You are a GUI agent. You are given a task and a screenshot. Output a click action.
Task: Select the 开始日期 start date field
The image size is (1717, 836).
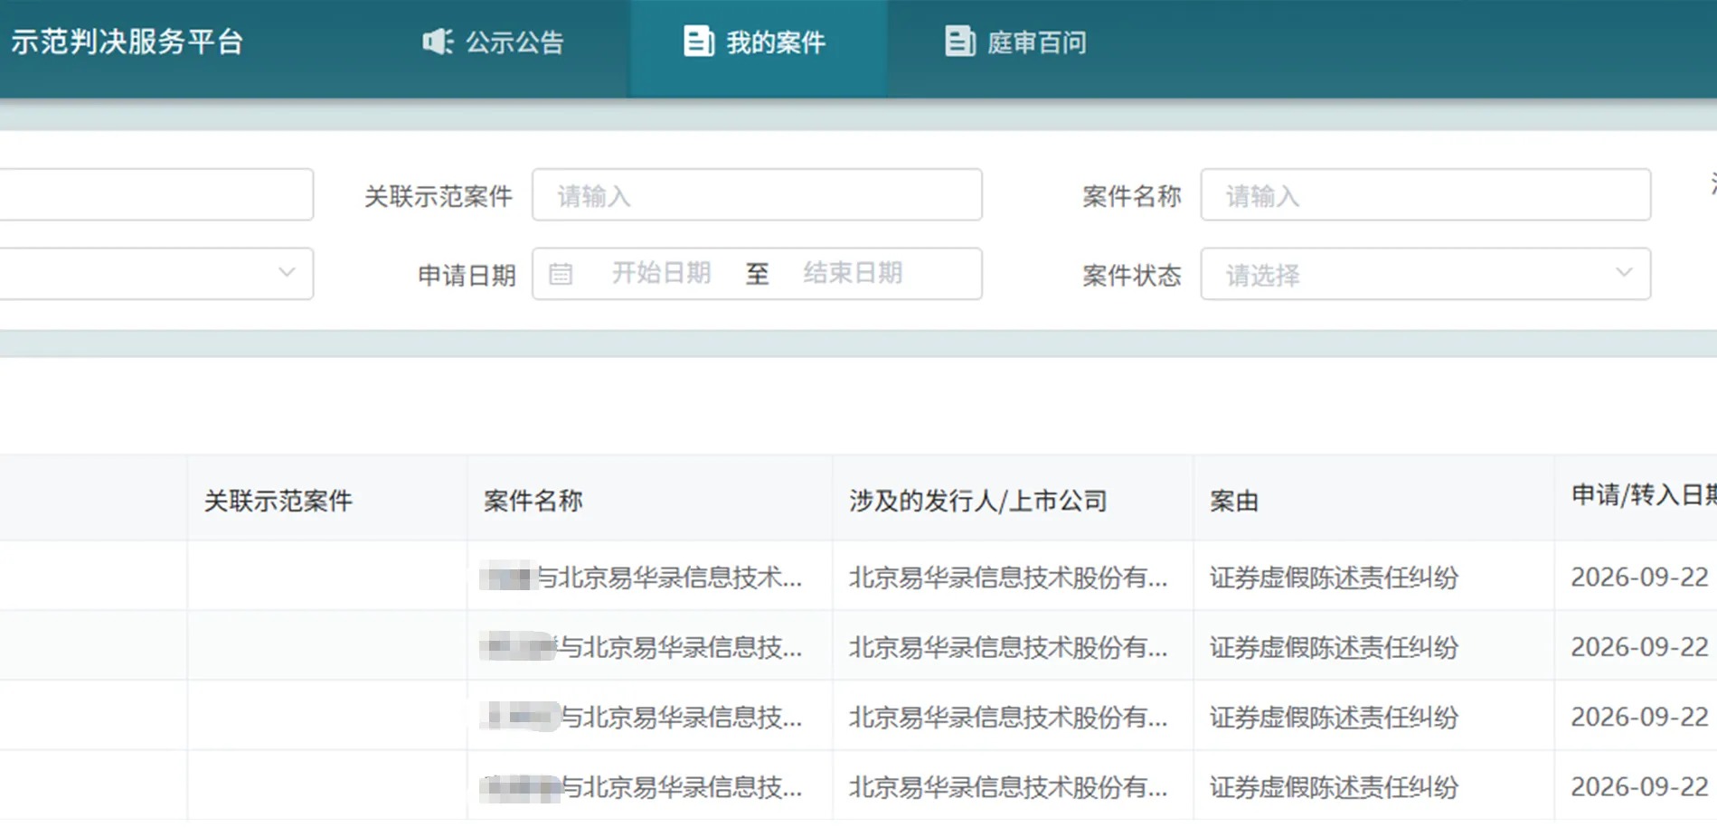pyautogui.click(x=661, y=273)
